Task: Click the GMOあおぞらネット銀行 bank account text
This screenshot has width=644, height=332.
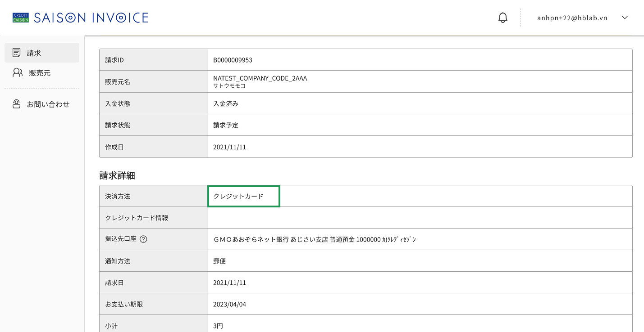Action: pos(315,239)
